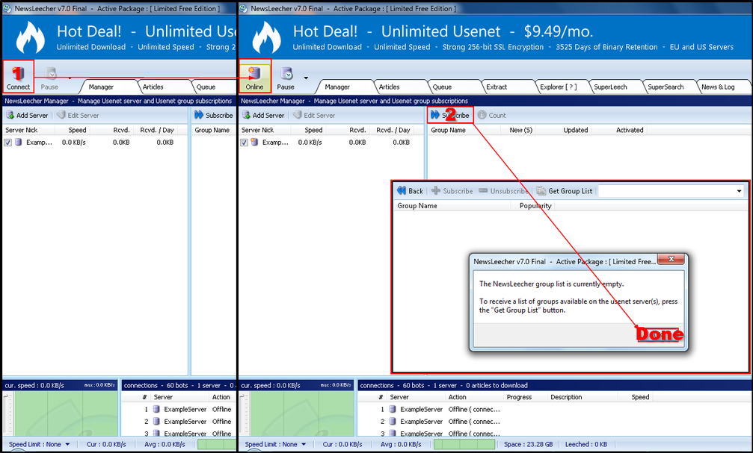Viewport: 753px width, 453px height.
Task: Go to the News & Log tab
Action: [x=717, y=87]
